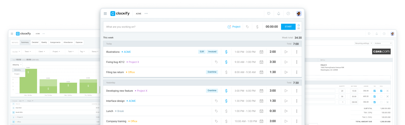Click the Invoiced tag on Illustrations entry

tap(212, 52)
